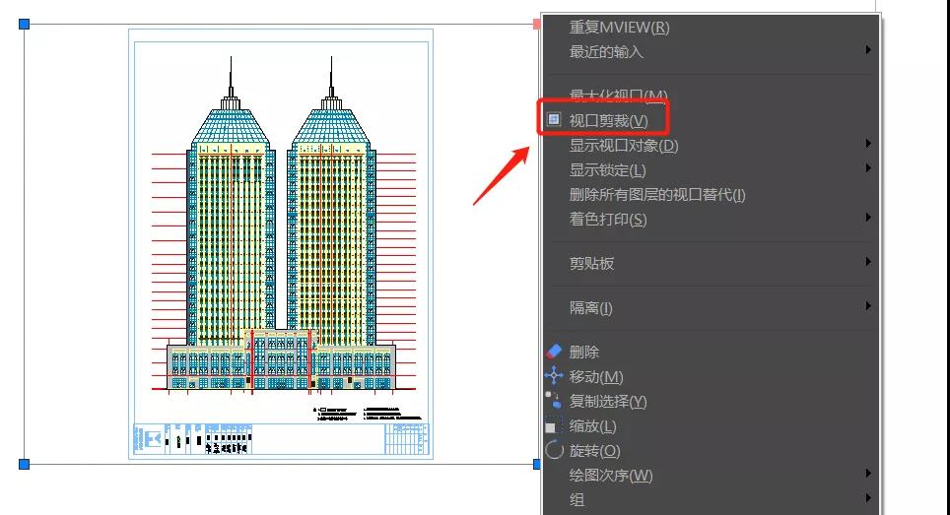Choose 删除所有图层的视口替代(I)
This screenshot has width=950, height=515.
657,195
